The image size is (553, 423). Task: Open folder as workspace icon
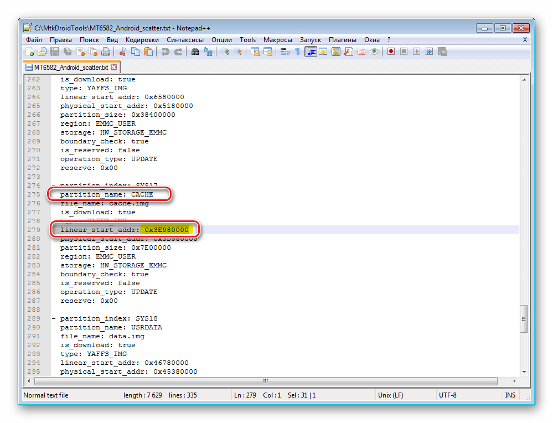(361, 52)
